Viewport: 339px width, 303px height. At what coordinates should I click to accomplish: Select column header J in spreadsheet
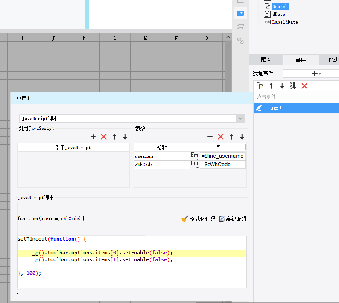tap(53, 38)
